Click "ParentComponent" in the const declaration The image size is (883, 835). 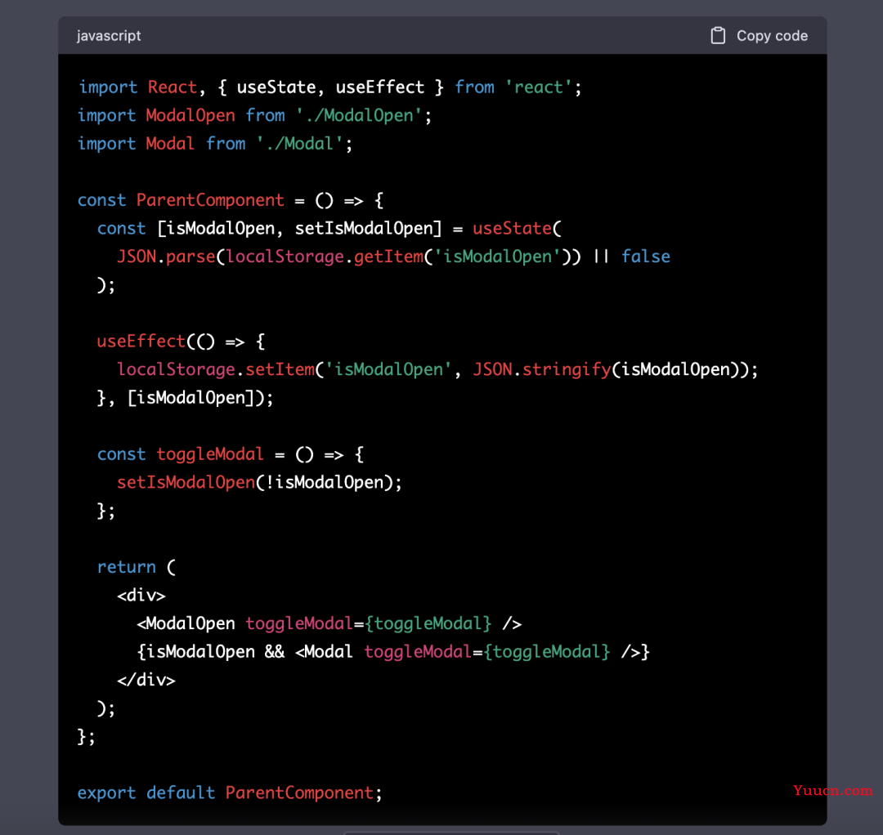coord(210,200)
